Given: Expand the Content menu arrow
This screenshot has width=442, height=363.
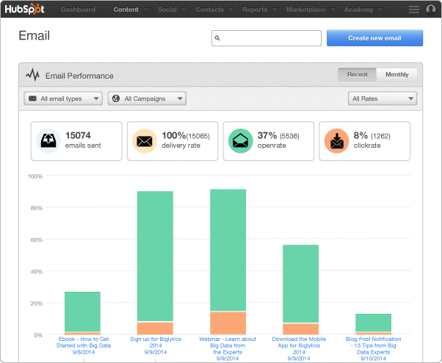Looking at the screenshot, I should tap(145, 10).
